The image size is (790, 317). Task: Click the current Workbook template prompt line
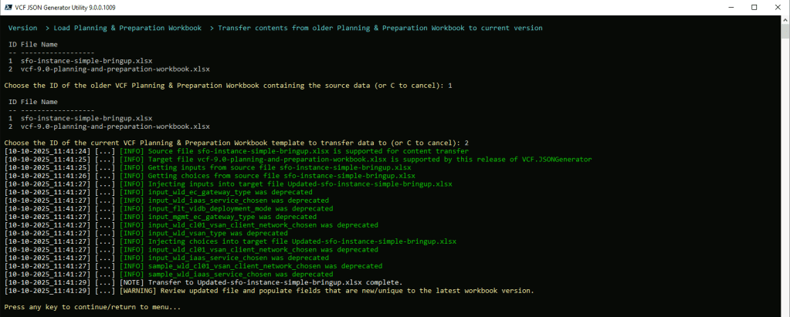point(236,143)
